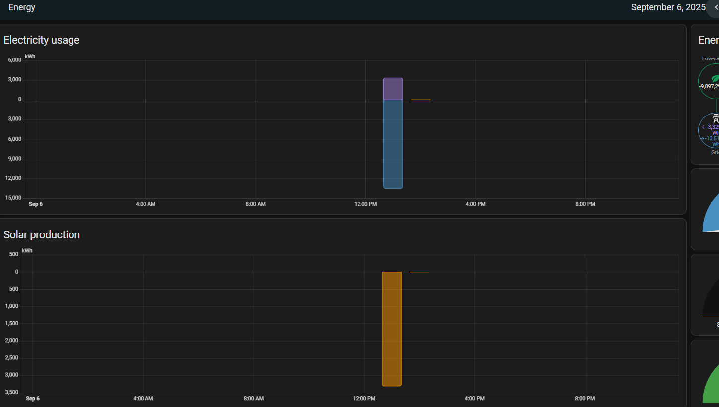The image size is (719, 407).
Task: Click the small orange line in Electricity usage
Action: [x=421, y=100]
